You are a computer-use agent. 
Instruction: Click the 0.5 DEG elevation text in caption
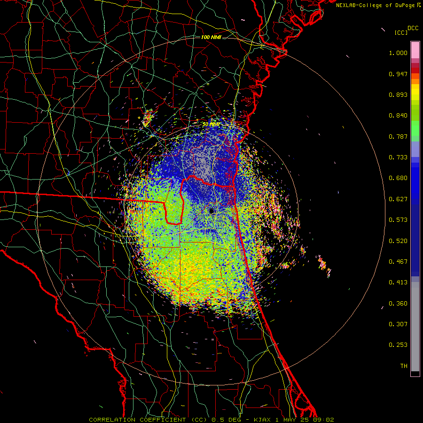(227, 420)
